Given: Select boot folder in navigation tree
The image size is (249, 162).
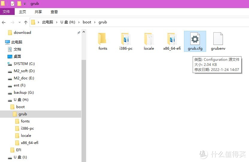Looking at the screenshot, I should point(20,107).
